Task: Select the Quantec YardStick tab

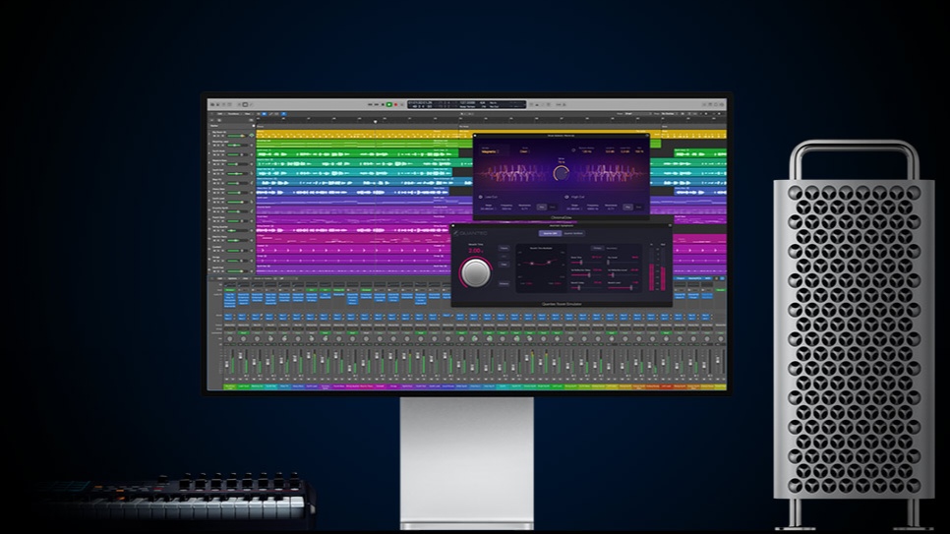Action: [573, 233]
